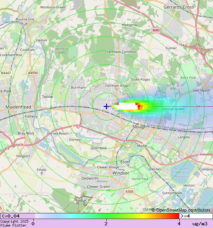Click the 'Holyport' label
This screenshot has width=213, height=228.
point(23,156)
